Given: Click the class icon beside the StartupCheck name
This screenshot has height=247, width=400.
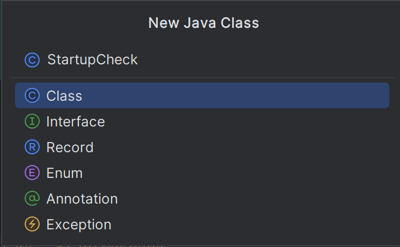Looking at the screenshot, I should point(32,59).
